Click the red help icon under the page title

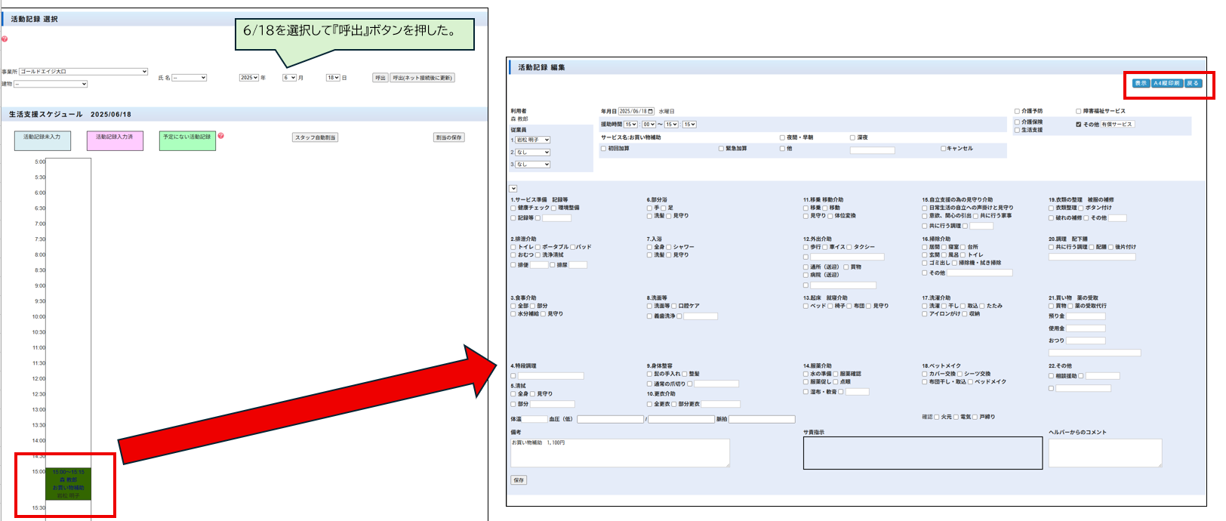tap(5, 39)
